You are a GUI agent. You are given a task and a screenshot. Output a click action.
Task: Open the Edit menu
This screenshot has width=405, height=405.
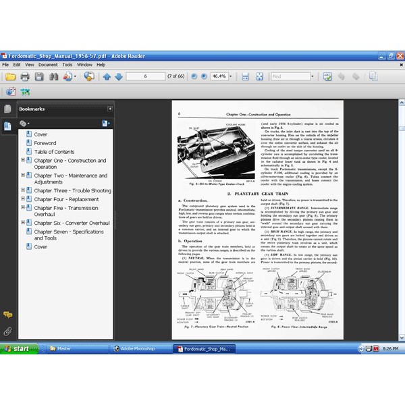point(17,65)
